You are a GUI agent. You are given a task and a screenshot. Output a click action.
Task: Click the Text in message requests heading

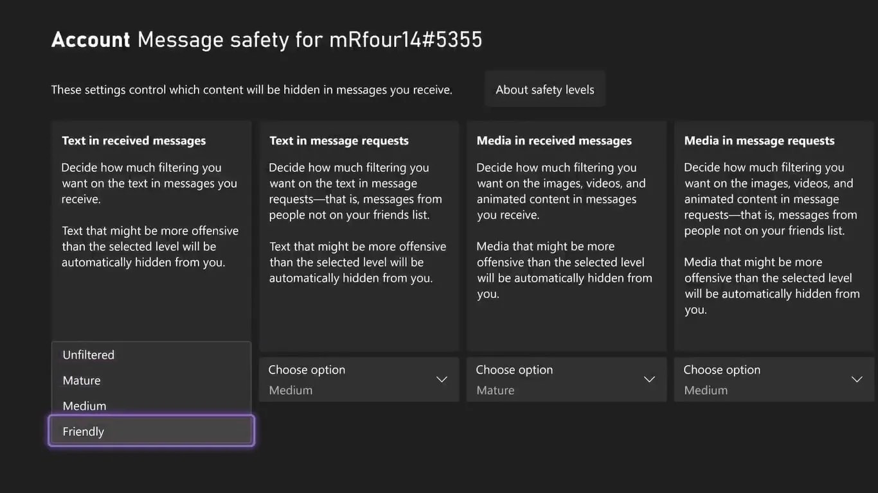click(339, 140)
